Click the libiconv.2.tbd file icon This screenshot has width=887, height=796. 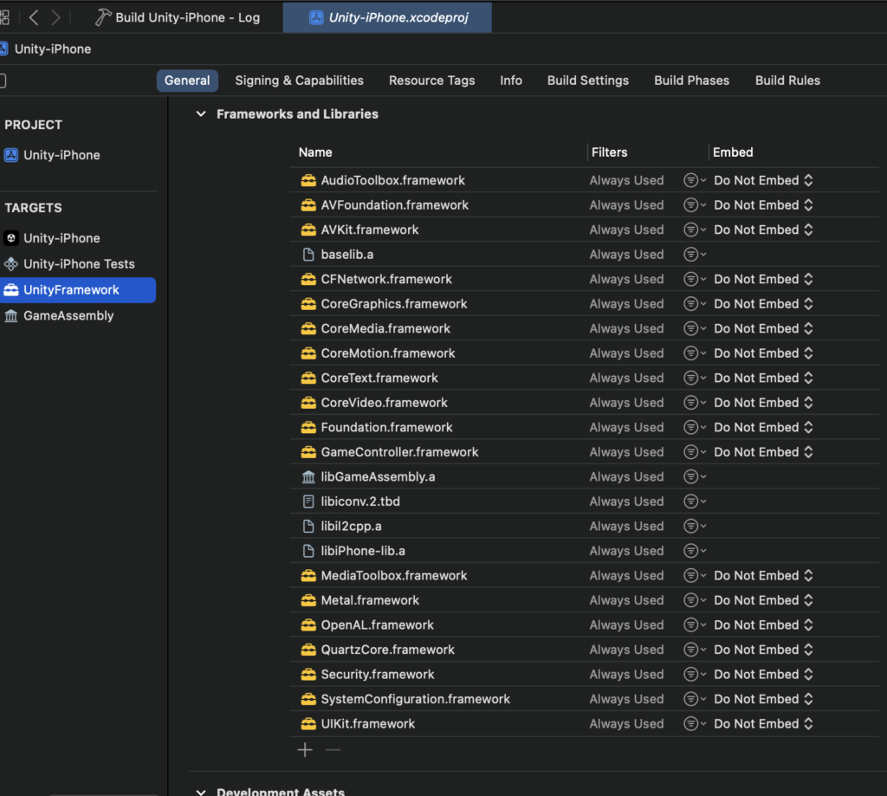point(308,502)
